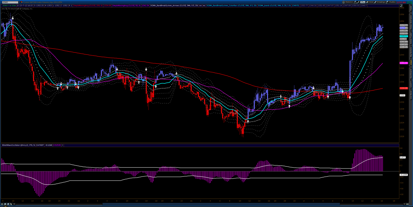Open the Level II side tab

tap(411, 84)
